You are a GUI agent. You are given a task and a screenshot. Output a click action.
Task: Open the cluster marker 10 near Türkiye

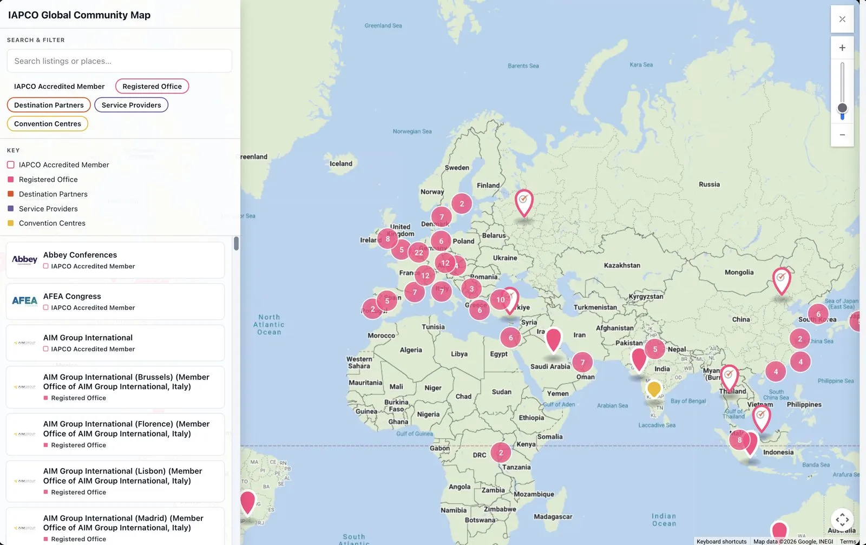[x=500, y=300]
